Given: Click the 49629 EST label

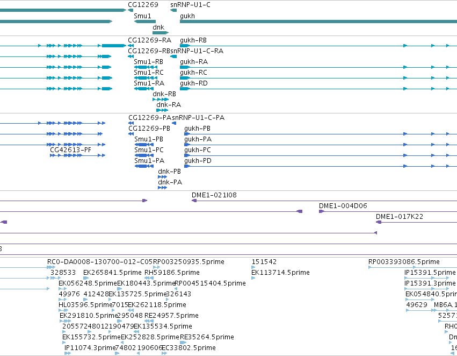Looking at the screenshot, I should tap(417, 305).
